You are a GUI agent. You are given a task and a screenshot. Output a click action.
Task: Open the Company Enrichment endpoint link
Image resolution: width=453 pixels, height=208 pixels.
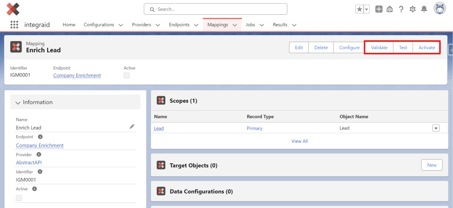[77, 75]
